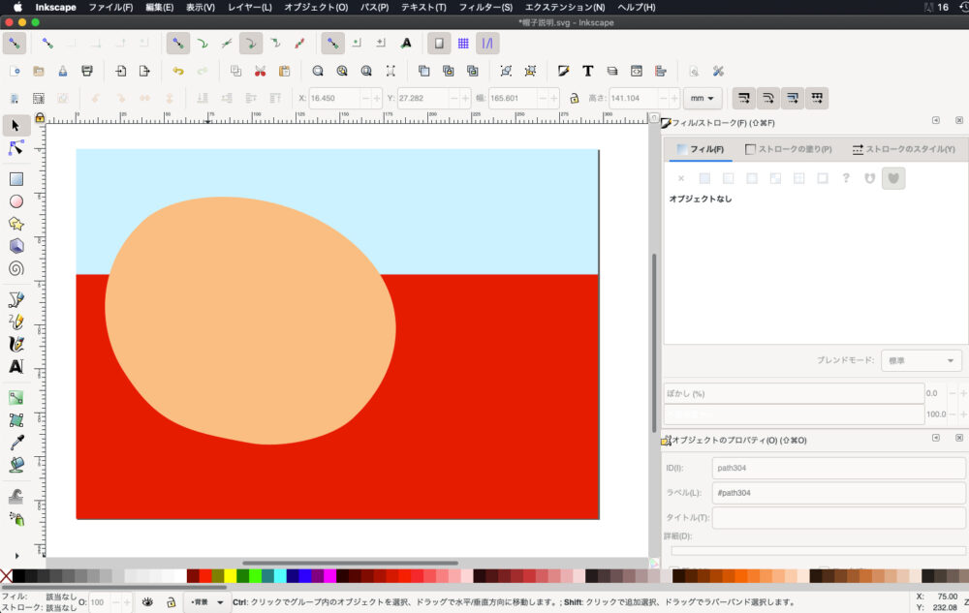This screenshot has height=613, width=969.
Task: Switch to the ストロークの塗り(P) tab
Action: [x=788, y=149]
